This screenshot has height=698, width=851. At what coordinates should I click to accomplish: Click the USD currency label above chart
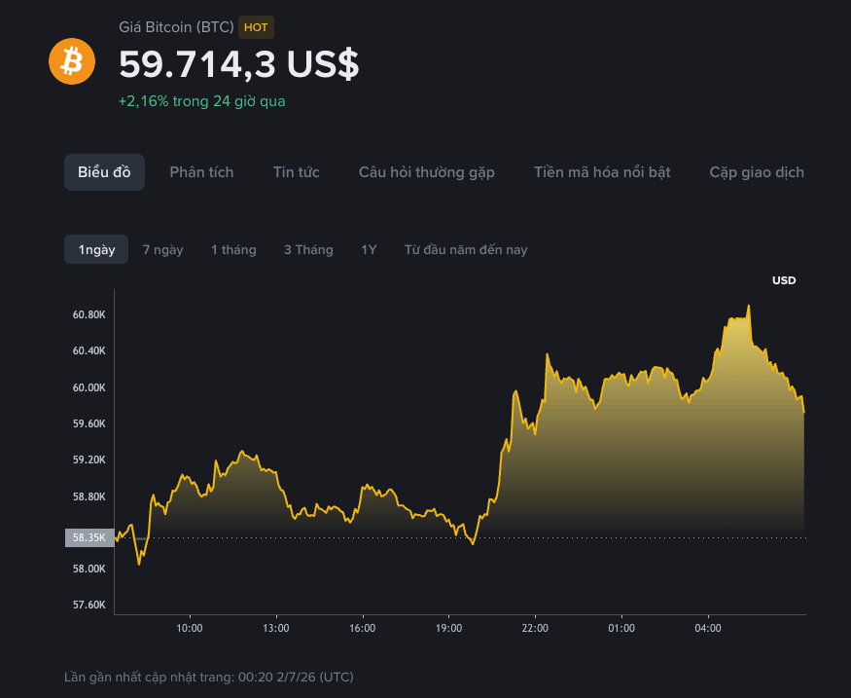coord(784,280)
